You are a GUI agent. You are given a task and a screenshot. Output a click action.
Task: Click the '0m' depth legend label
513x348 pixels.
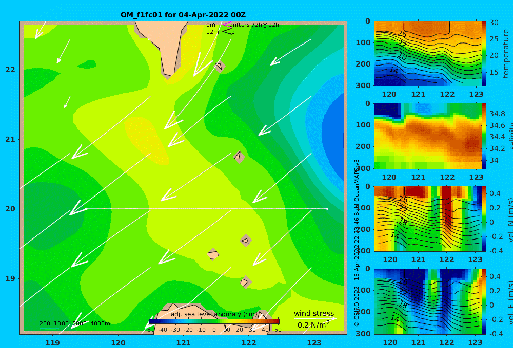coord(211,25)
